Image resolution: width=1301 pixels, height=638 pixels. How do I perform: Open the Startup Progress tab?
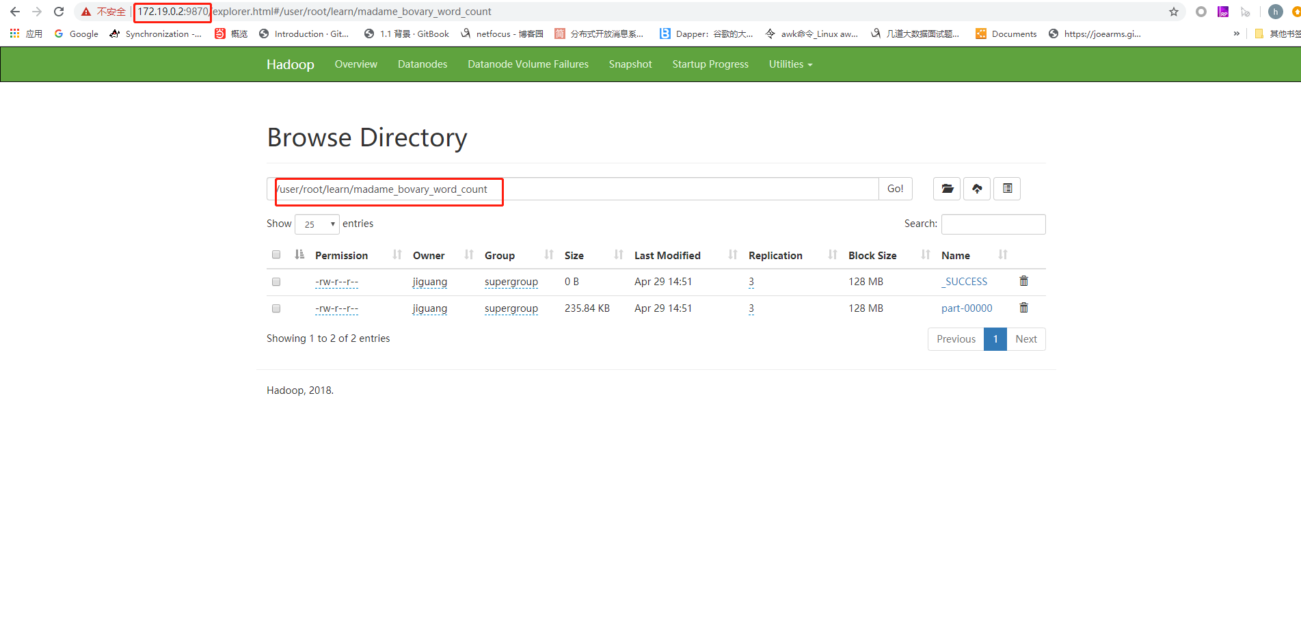(x=710, y=64)
